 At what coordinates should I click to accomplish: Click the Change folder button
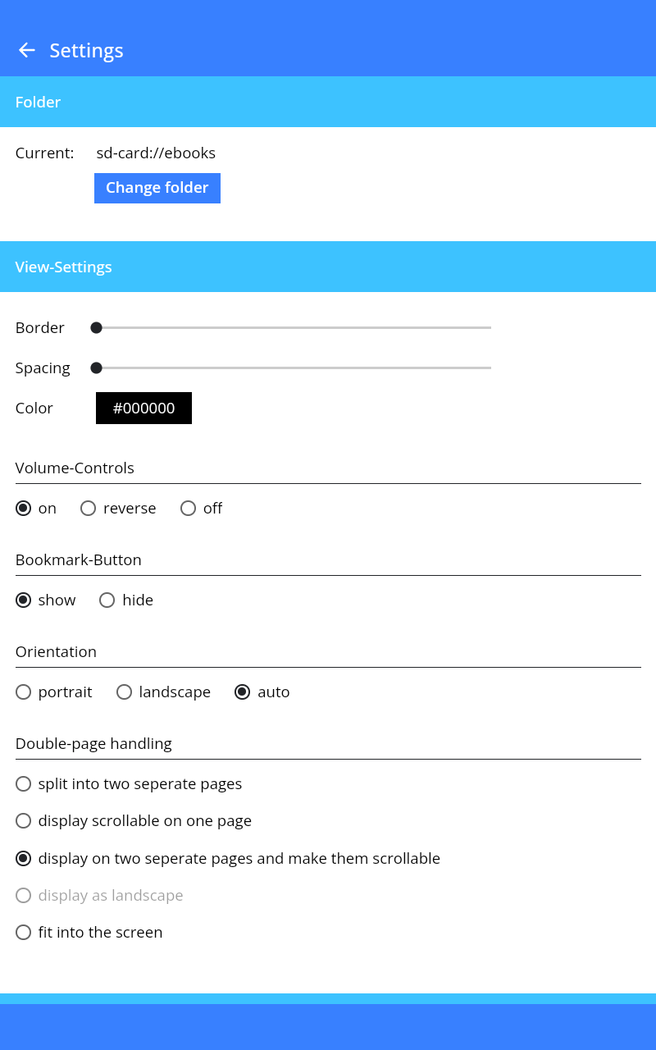[x=157, y=188]
